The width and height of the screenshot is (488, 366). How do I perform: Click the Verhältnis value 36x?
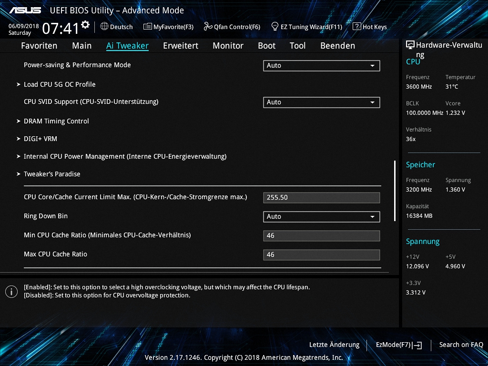tap(411, 139)
